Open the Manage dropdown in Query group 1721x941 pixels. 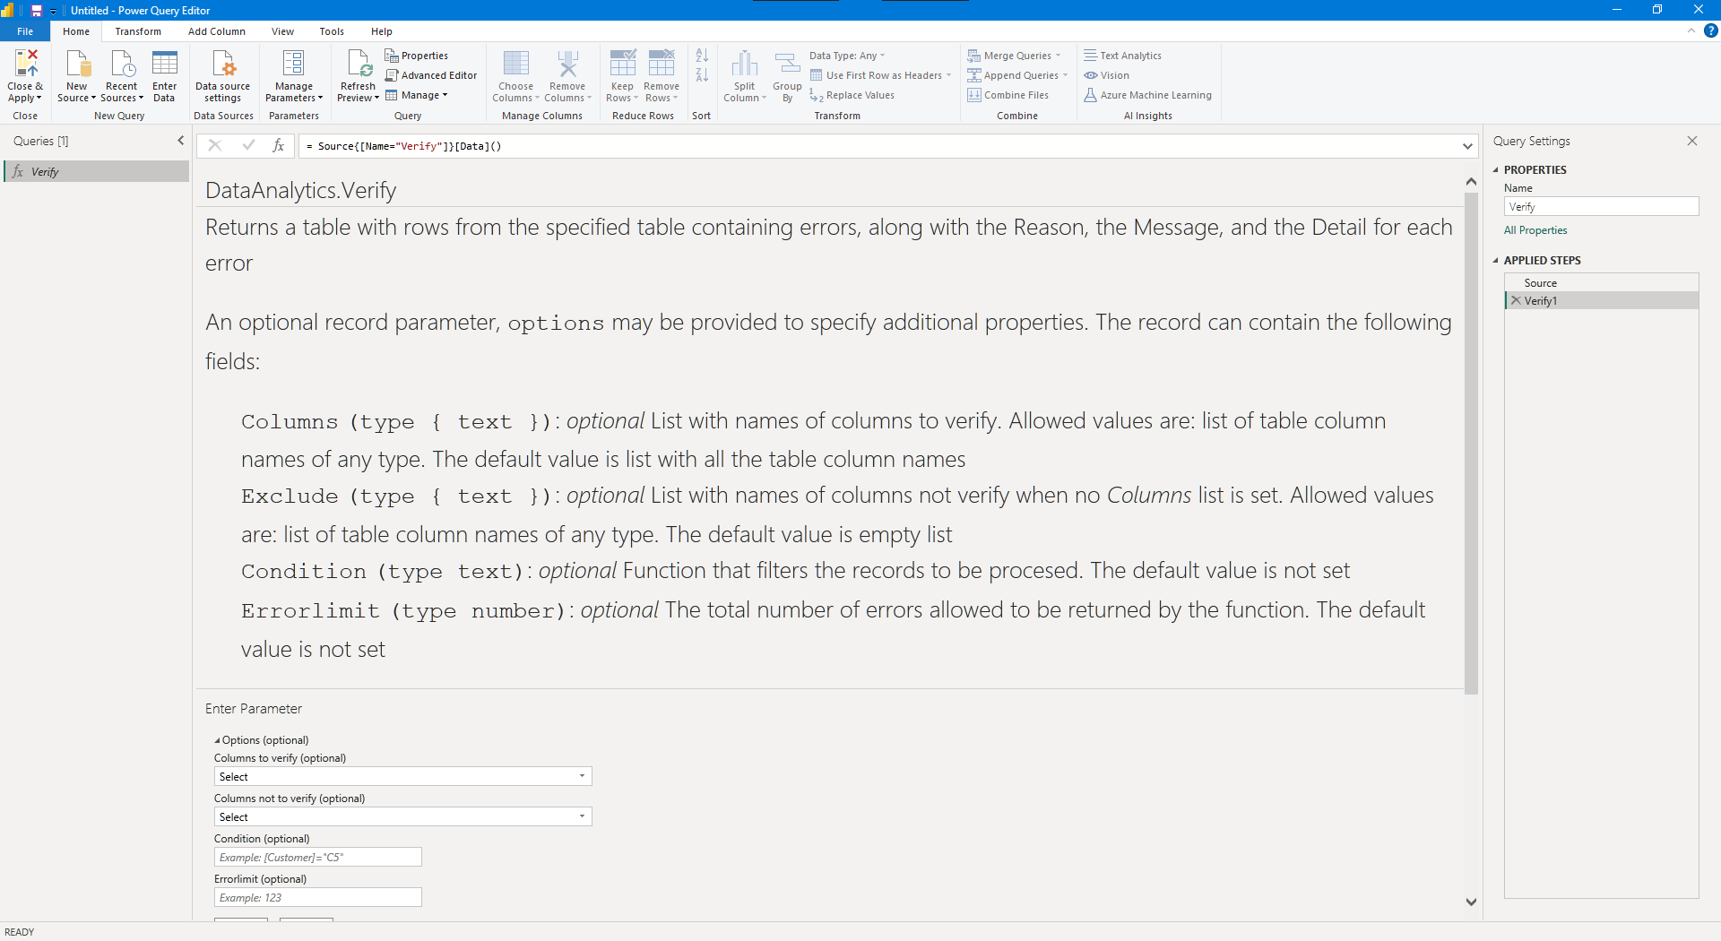coord(416,95)
